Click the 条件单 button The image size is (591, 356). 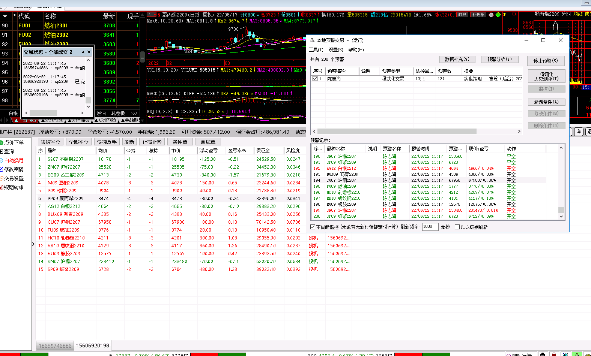[180, 142]
